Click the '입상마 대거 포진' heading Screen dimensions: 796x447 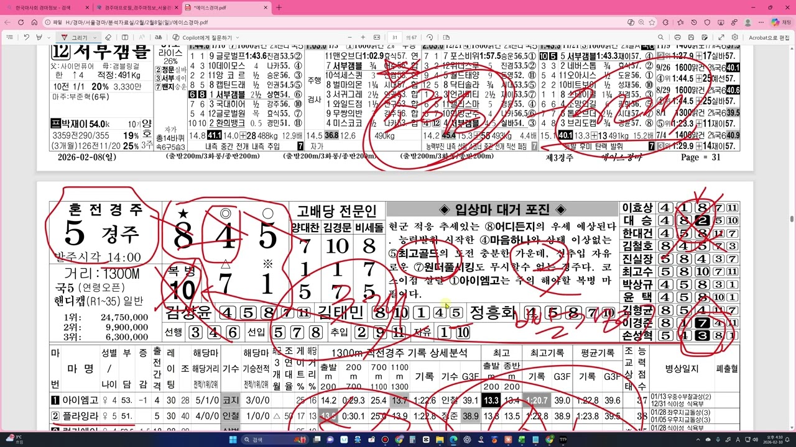502,209
